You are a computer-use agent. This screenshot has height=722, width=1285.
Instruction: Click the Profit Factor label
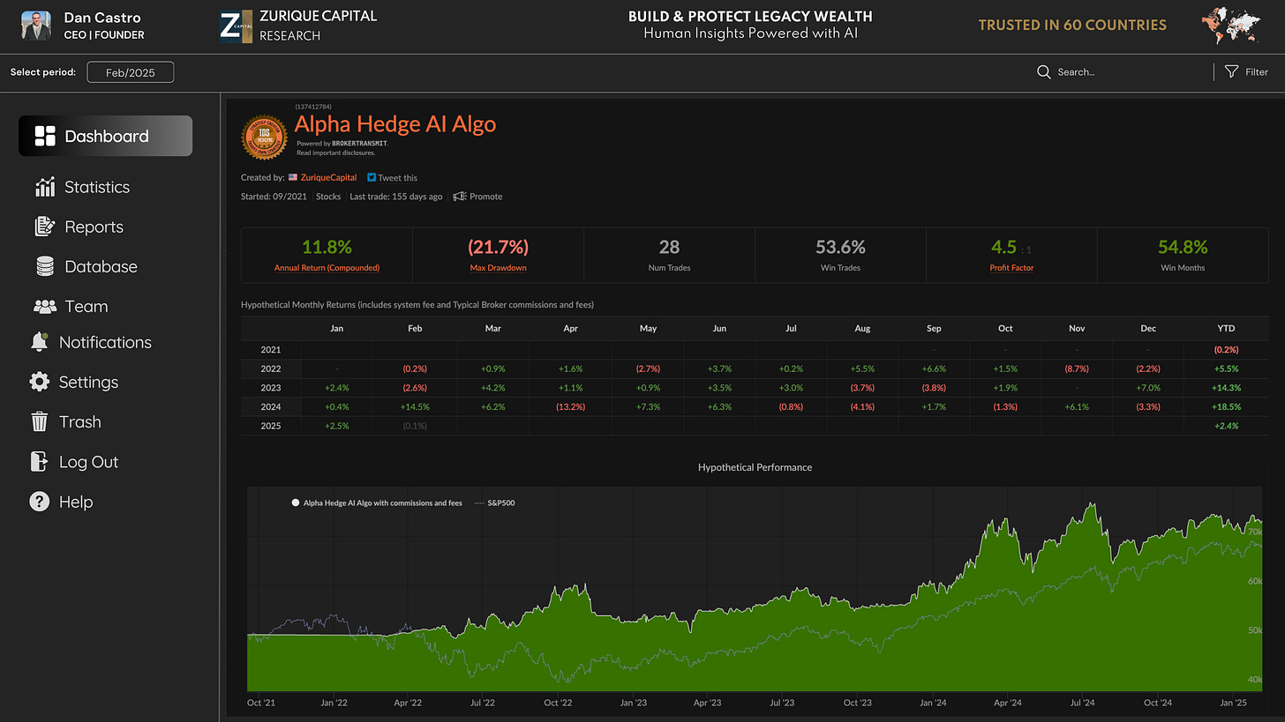(x=1011, y=268)
